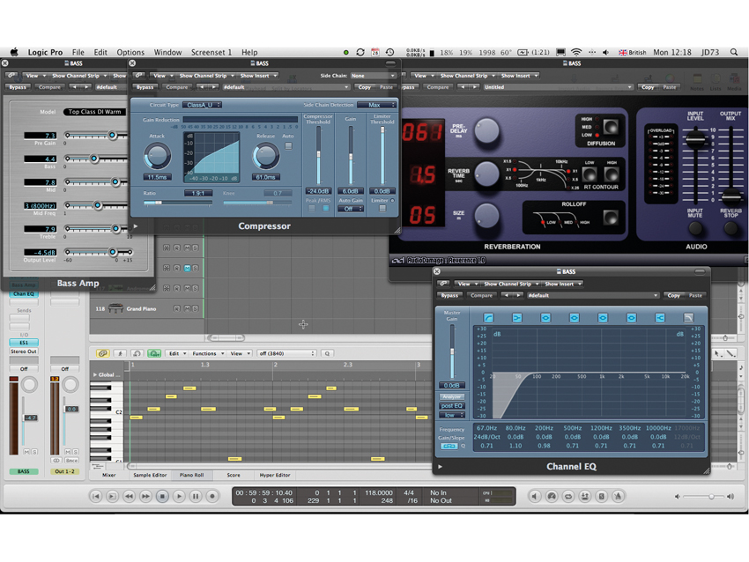Open the Options menu
Image resolution: width=749 pixels, height=562 pixels.
(x=130, y=52)
